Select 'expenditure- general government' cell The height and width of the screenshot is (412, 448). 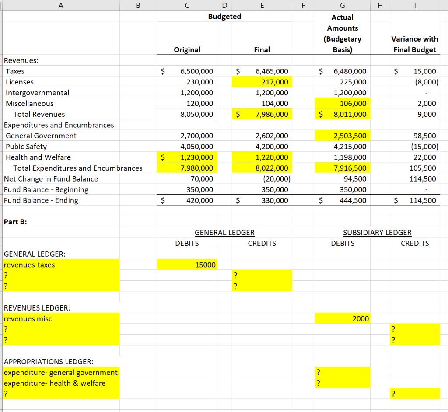tap(61, 373)
